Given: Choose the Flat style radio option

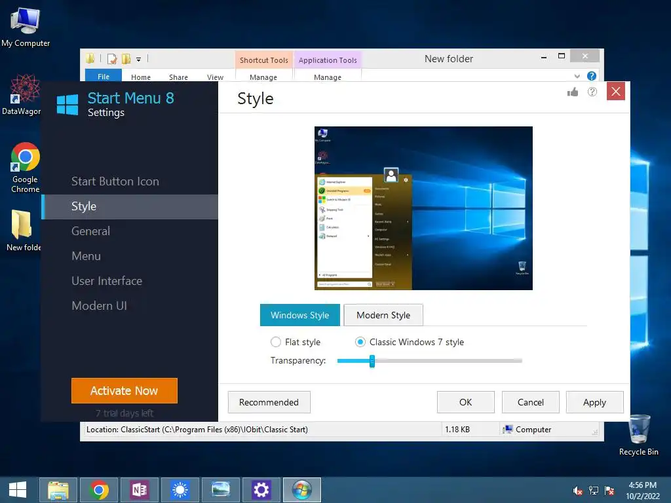Looking at the screenshot, I should [296, 342].
